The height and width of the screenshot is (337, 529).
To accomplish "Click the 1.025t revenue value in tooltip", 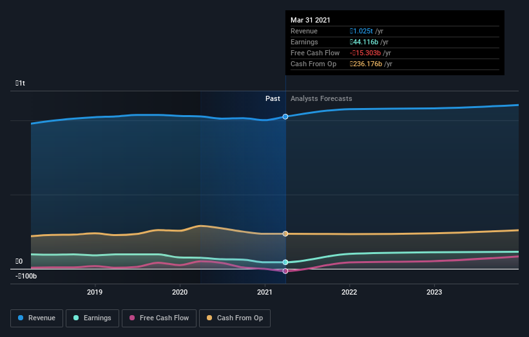I will click(x=361, y=31).
